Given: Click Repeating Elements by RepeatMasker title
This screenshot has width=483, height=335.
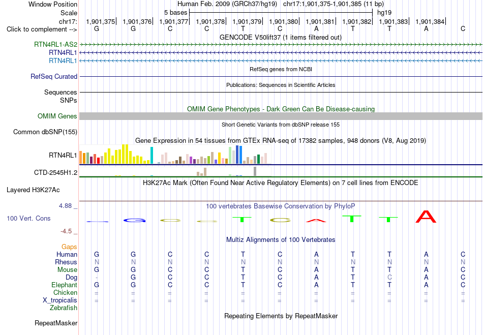Looking at the screenshot, I should tap(281, 316).
